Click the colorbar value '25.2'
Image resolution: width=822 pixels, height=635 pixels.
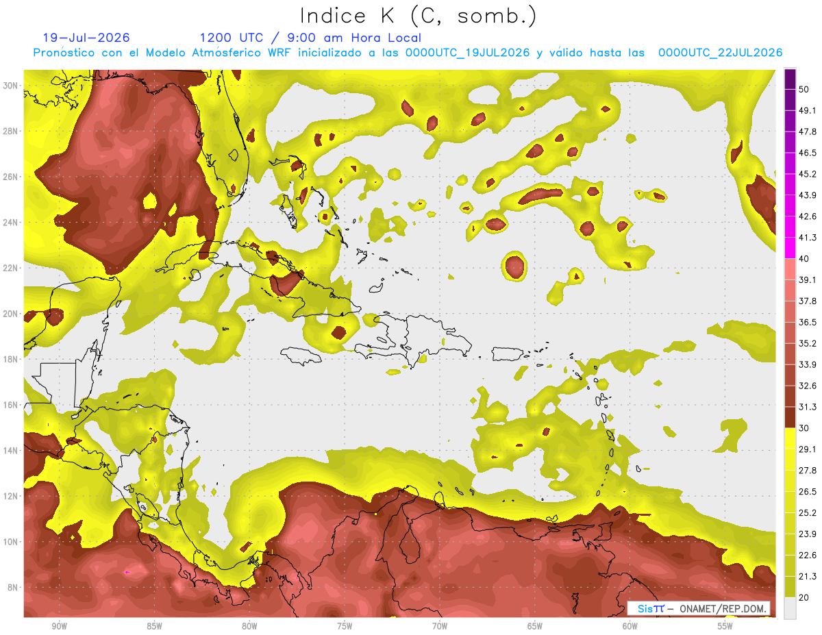point(808,512)
